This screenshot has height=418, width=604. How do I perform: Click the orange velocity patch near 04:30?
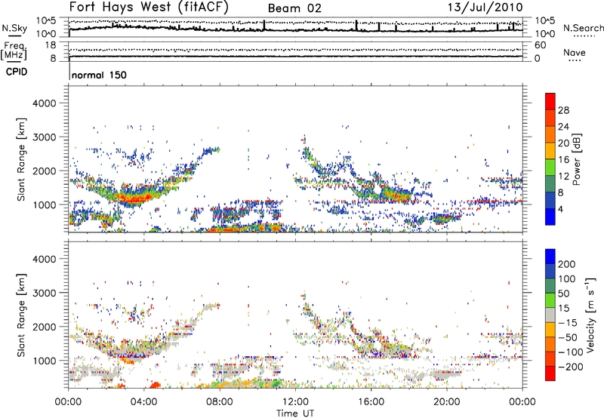pos(156,385)
